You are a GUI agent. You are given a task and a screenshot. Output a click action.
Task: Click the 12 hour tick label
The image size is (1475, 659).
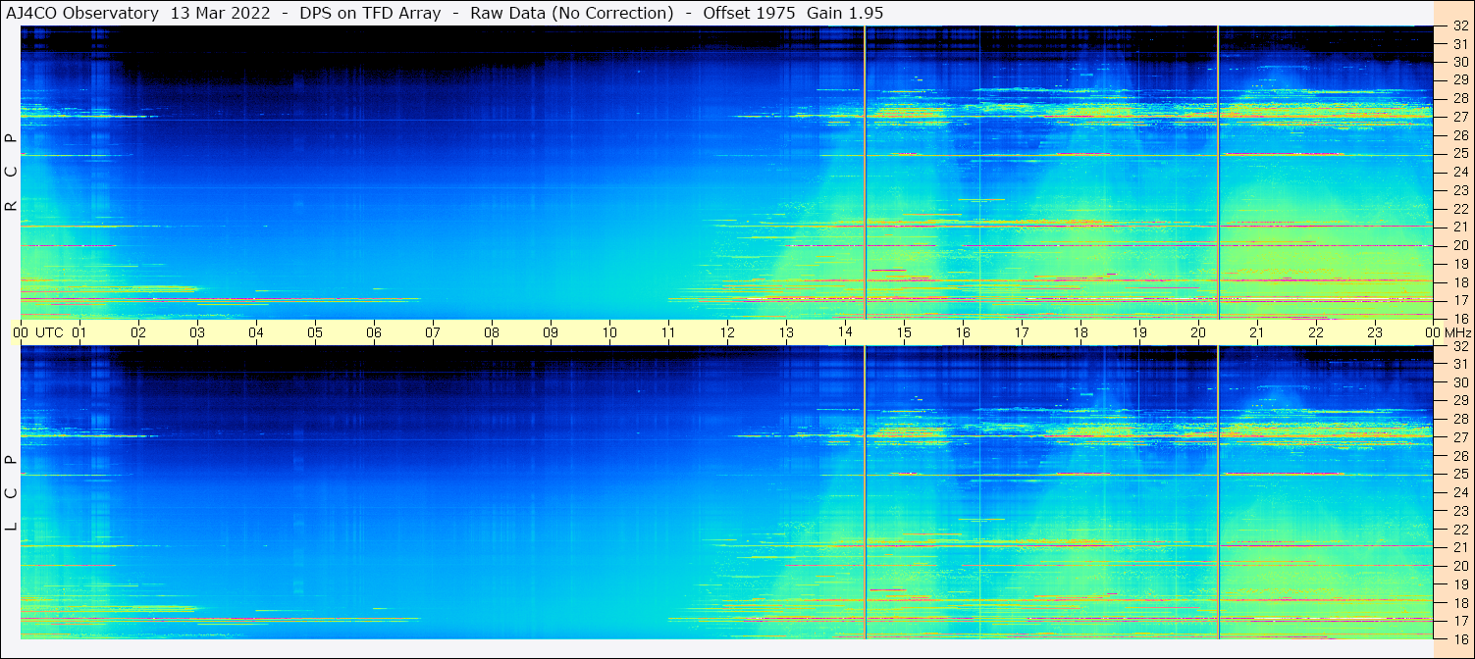tap(727, 332)
